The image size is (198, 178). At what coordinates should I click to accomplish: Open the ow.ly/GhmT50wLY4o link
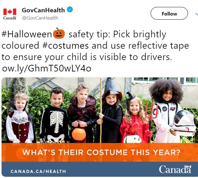point(47,68)
